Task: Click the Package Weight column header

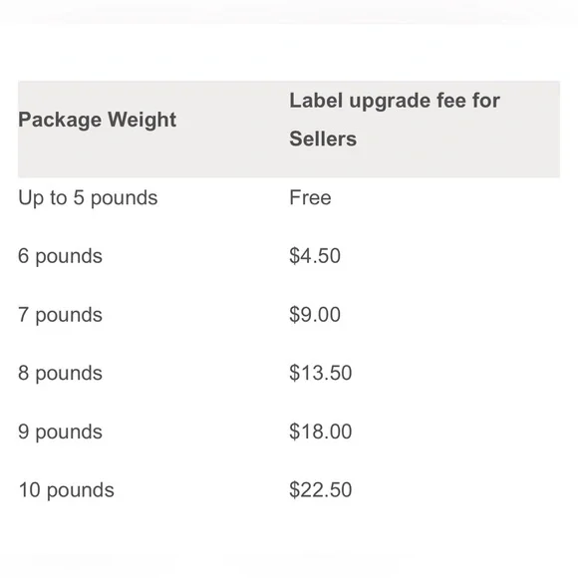Action: point(98,120)
